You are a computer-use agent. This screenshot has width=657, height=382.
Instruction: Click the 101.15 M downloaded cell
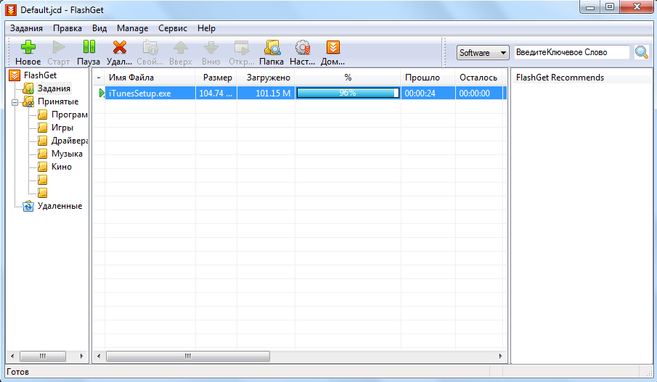coord(266,94)
